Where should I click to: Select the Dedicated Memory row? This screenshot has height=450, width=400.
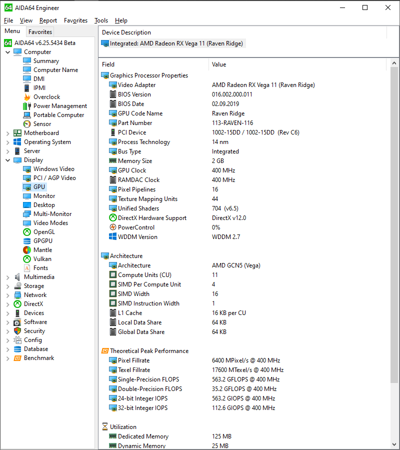(x=242, y=436)
